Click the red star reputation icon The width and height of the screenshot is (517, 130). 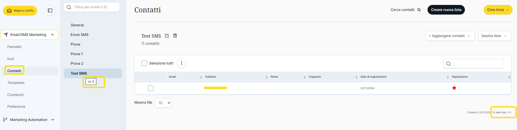pos(454,88)
